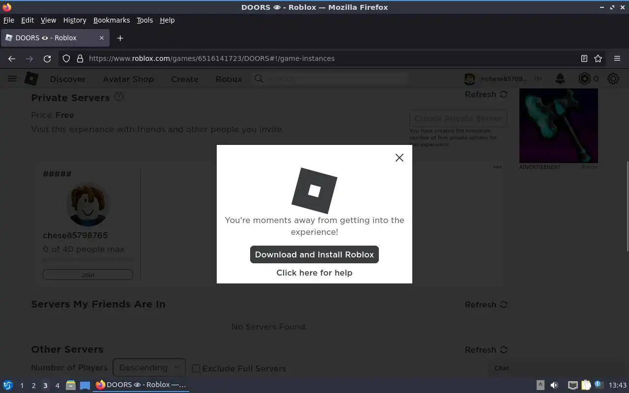Switch to workspace 4
This screenshot has width=629, height=393.
point(57,386)
